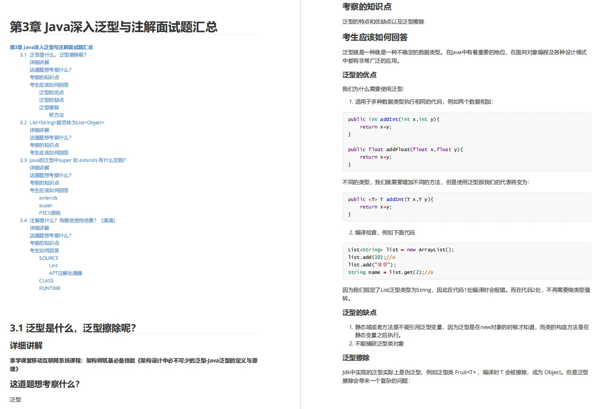594x409 pixels.
Task: Go to the RUNTIME contents entry
Action: coord(50,288)
